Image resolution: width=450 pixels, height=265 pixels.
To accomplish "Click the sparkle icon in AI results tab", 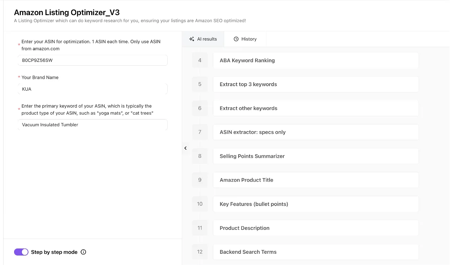I will point(192,39).
